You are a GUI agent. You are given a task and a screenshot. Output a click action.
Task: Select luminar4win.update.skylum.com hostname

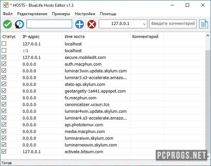(96, 111)
